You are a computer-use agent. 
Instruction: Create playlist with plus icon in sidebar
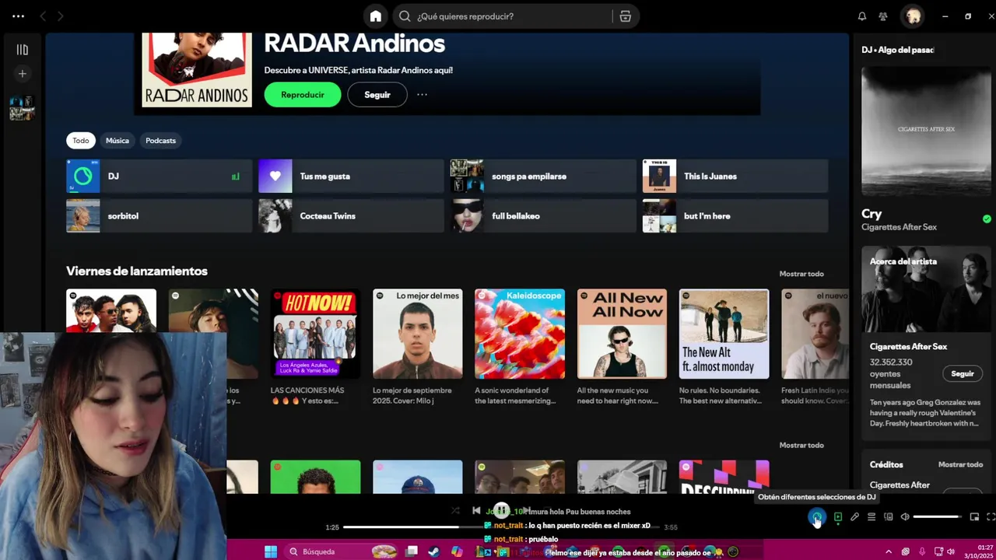point(23,74)
